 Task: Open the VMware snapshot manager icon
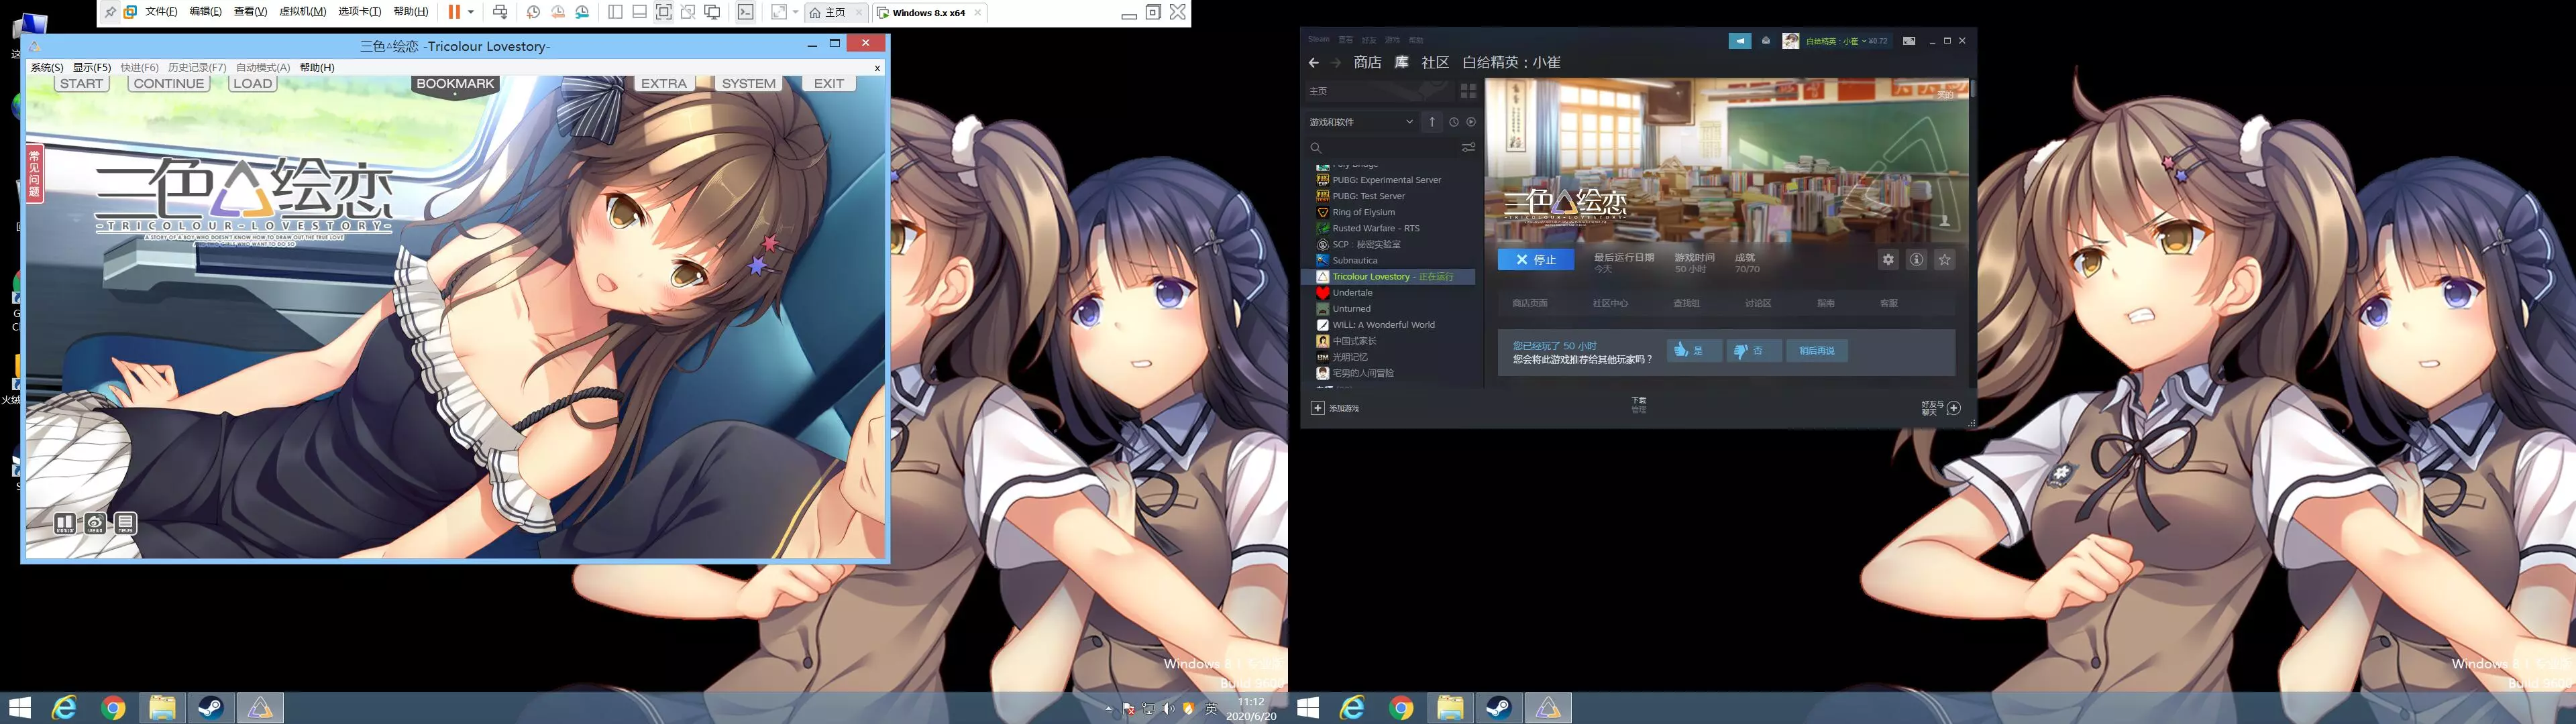coord(582,12)
